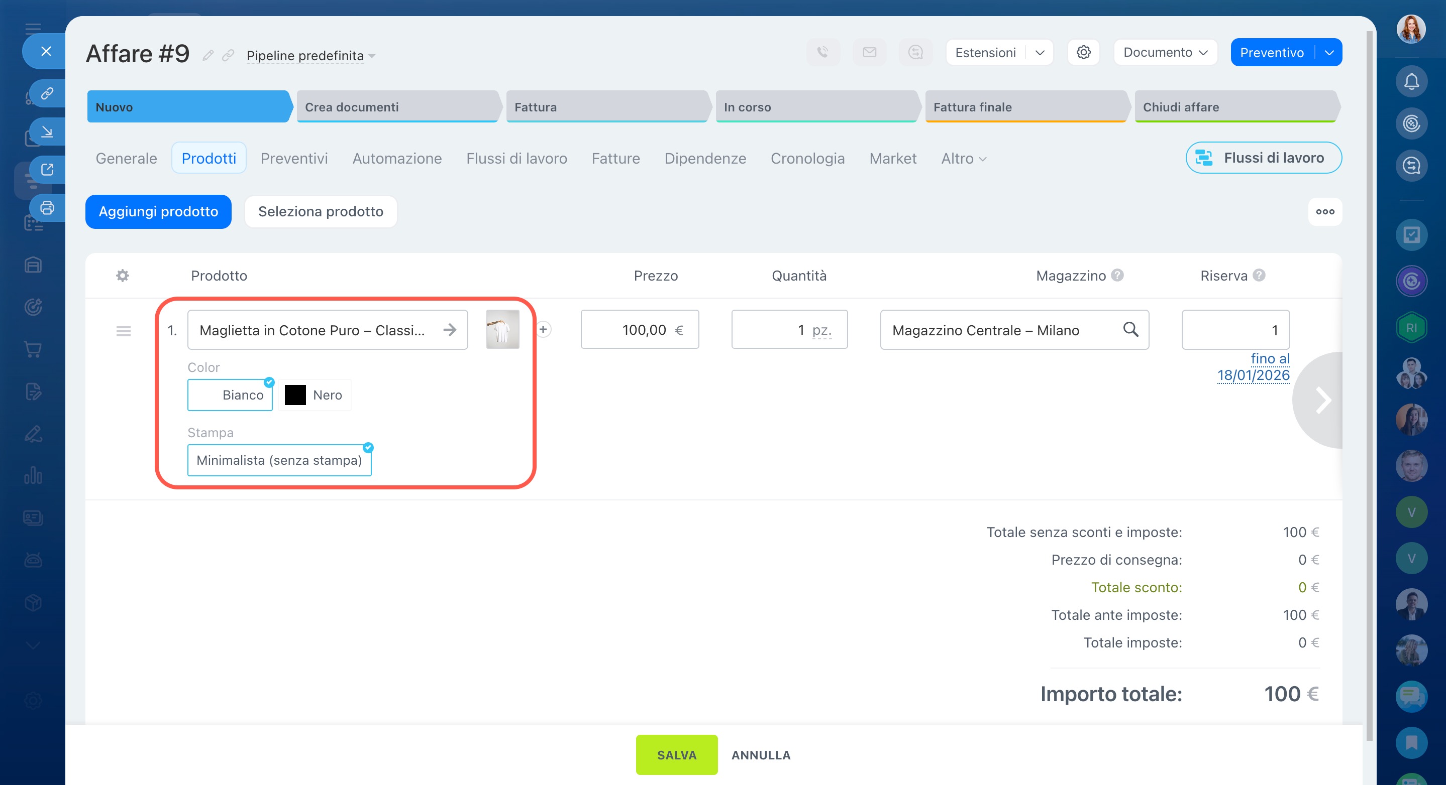
Task: Open the Documento dropdown menu
Action: (x=1165, y=52)
